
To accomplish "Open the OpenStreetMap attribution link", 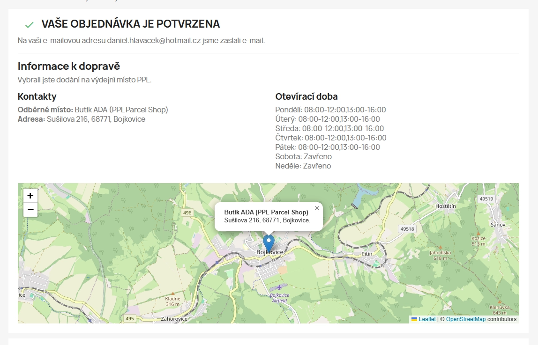I will tap(465, 319).
